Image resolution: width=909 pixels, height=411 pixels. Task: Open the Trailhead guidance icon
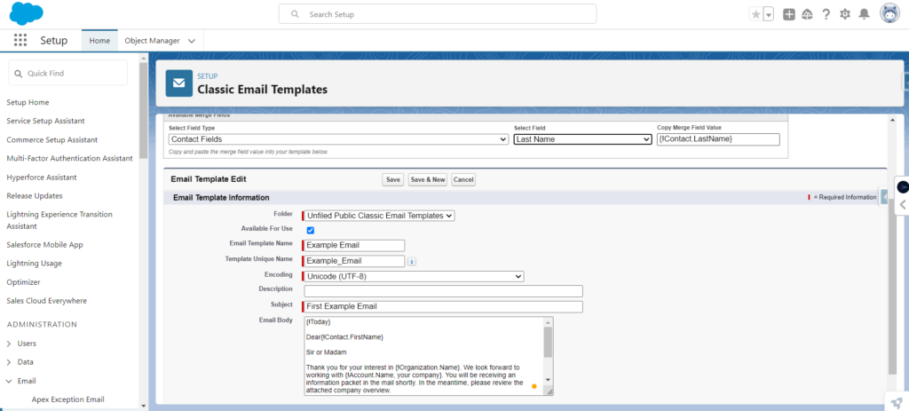[x=807, y=14]
